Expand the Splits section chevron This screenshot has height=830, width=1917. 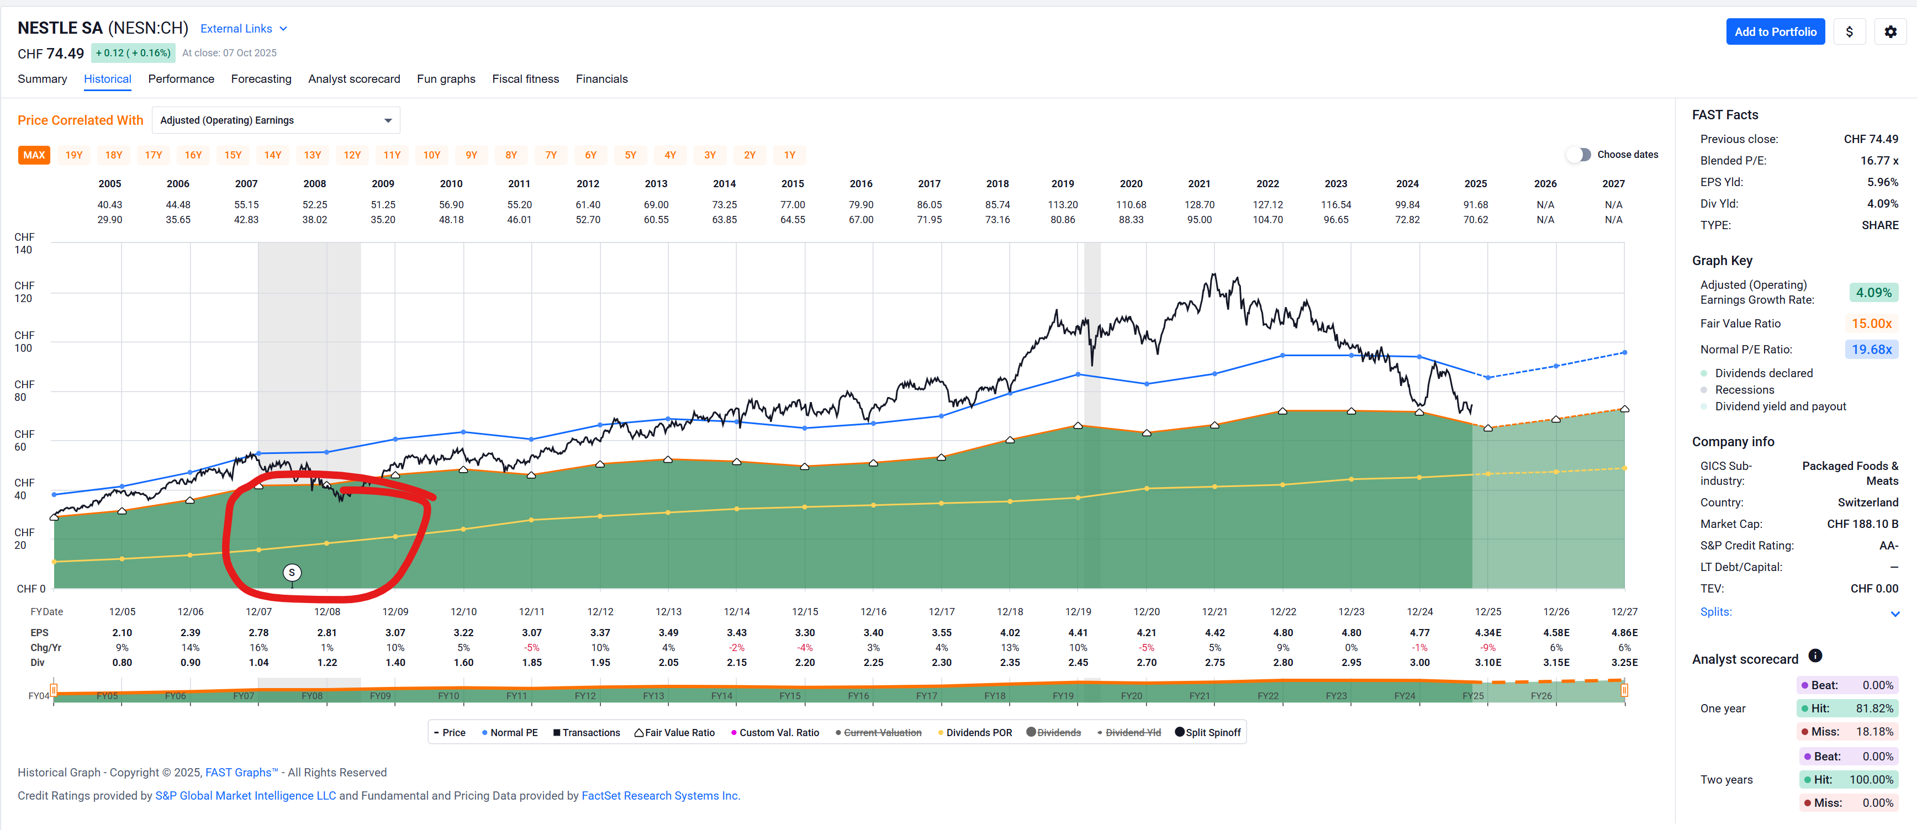pyautogui.click(x=1895, y=614)
